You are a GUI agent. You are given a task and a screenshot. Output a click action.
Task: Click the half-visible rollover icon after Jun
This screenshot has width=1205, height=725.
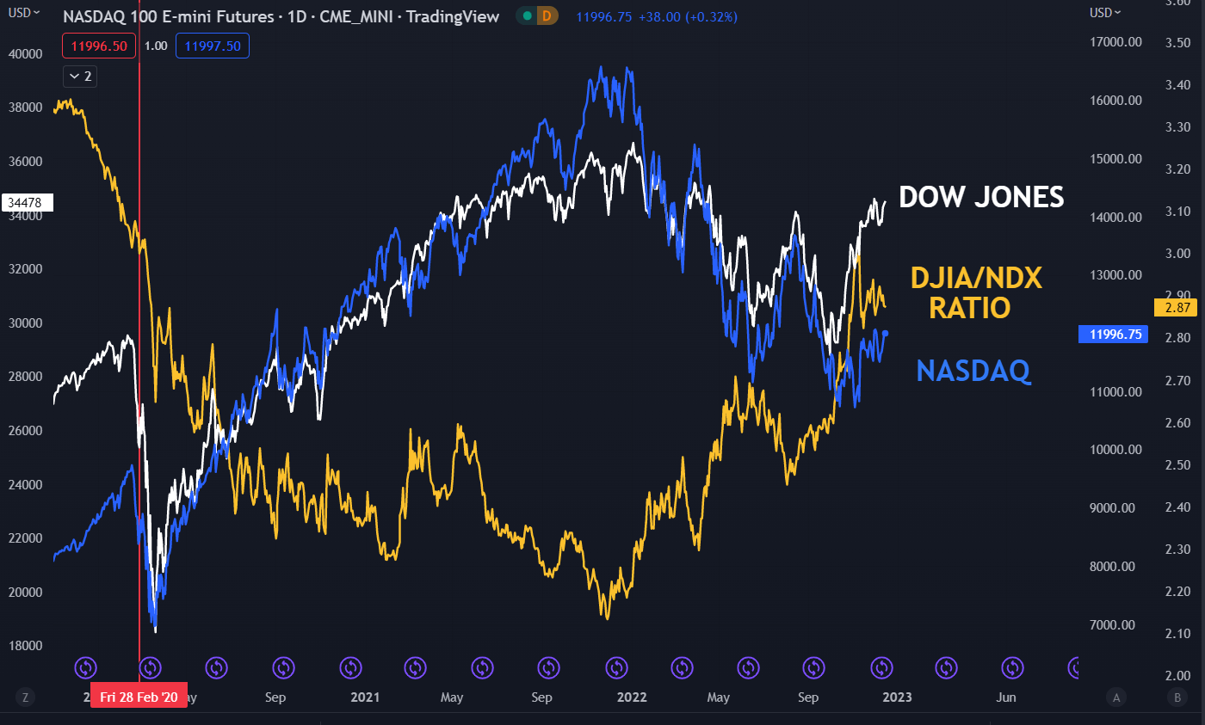pos(1073,667)
